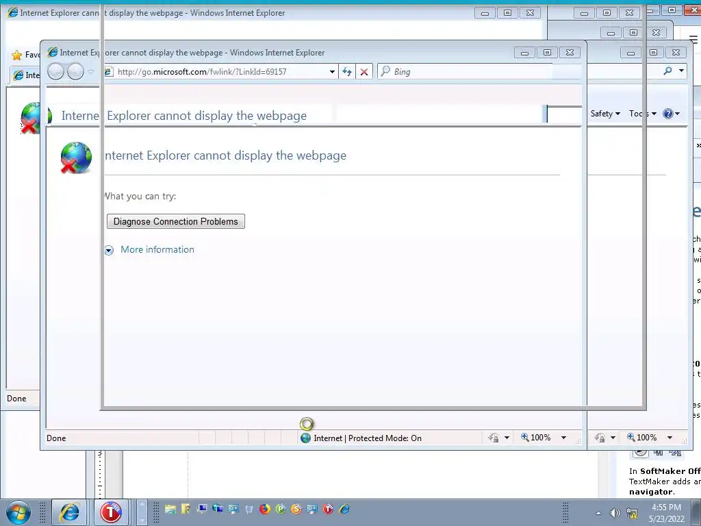Image resolution: width=701 pixels, height=526 pixels.
Task: Open the Safety menu in back IE window
Action: pyautogui.click(x=605, y=114)
